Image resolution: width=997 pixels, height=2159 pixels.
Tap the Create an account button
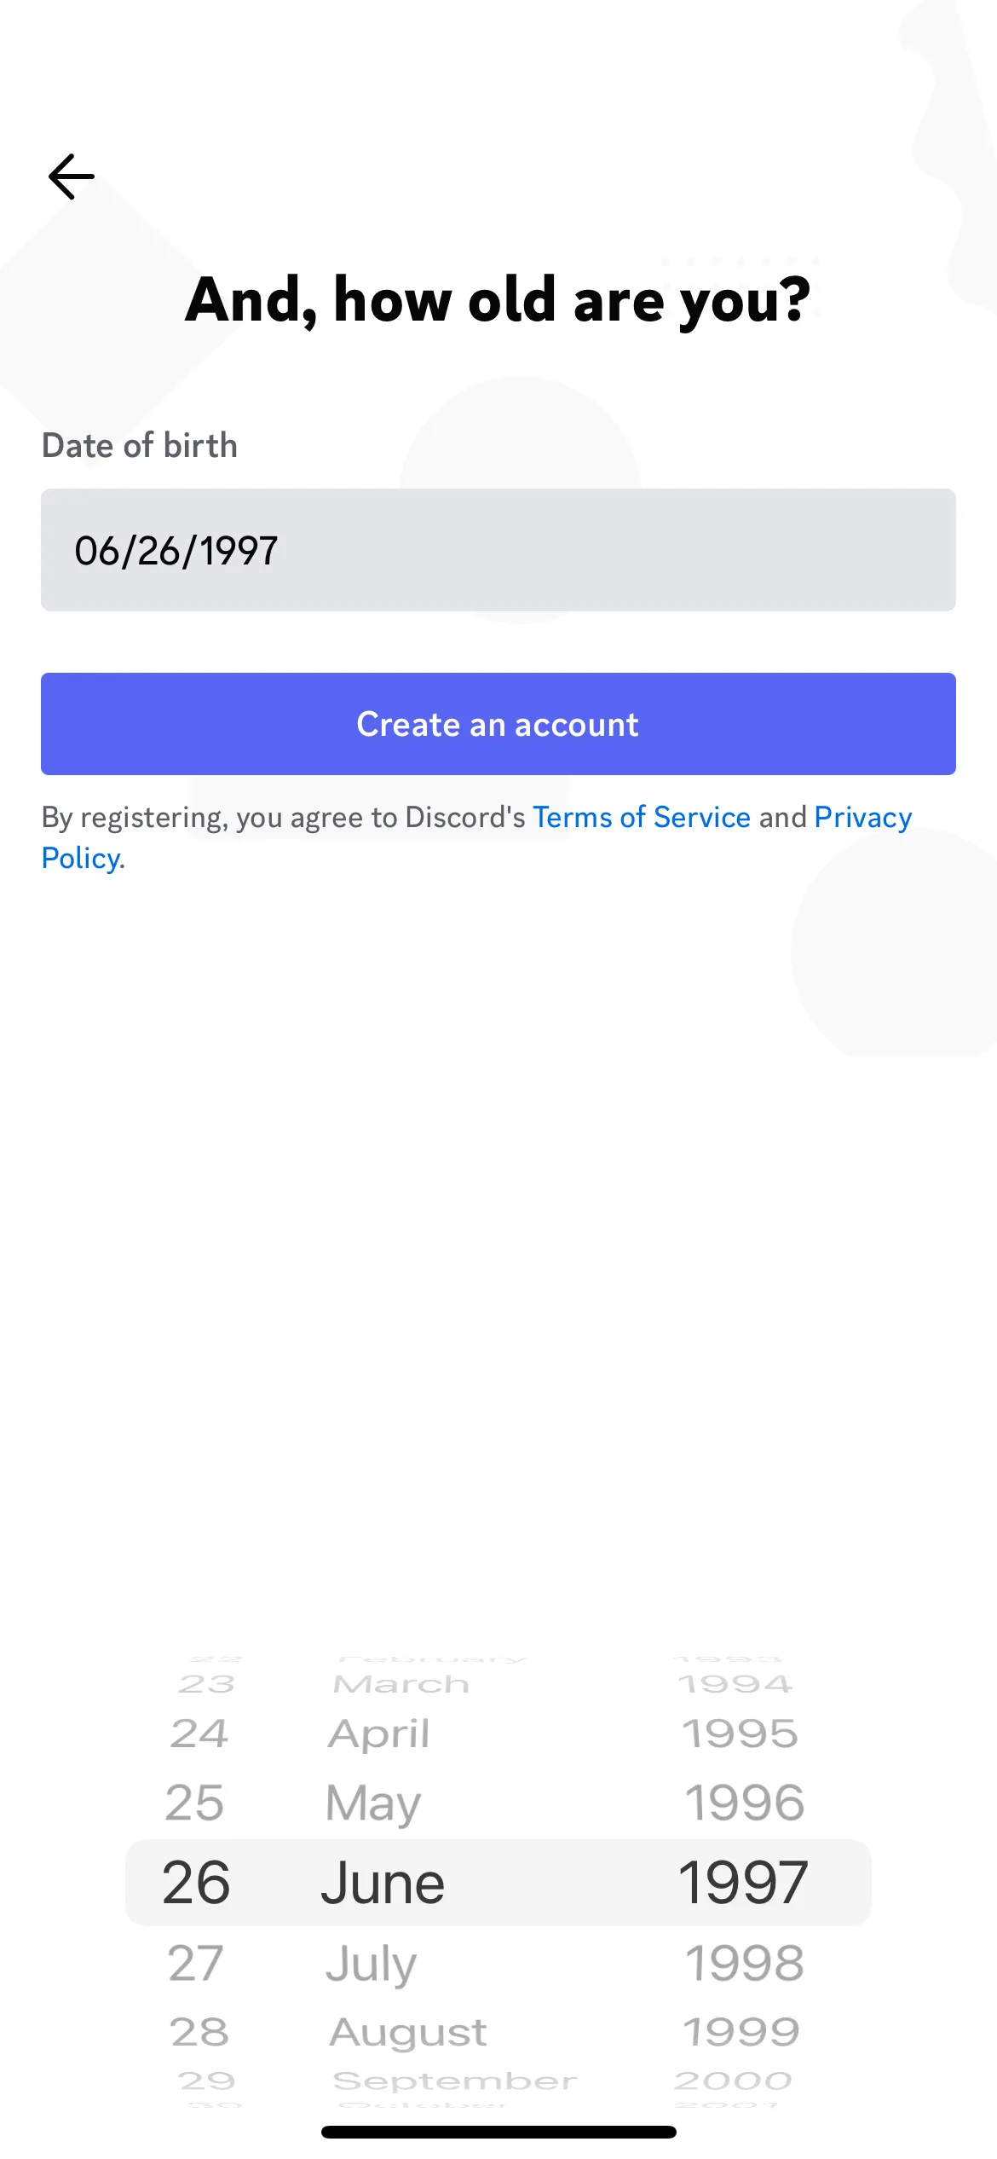click(x=498, y=724)
